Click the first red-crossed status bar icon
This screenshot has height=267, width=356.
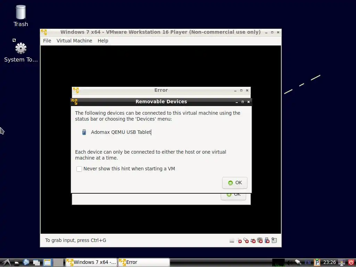click(x=239, y=241)
